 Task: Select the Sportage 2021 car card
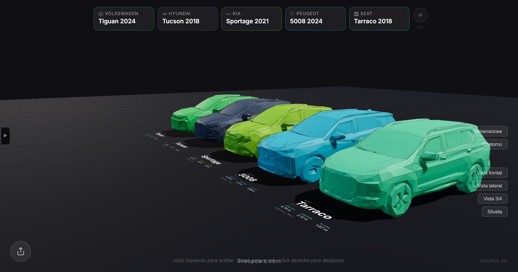point(252,19)
